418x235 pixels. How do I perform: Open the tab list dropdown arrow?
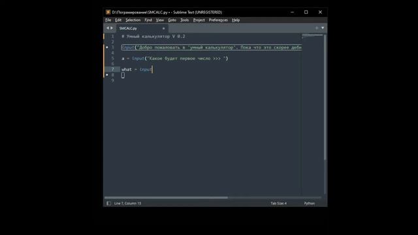click(323, 28)
